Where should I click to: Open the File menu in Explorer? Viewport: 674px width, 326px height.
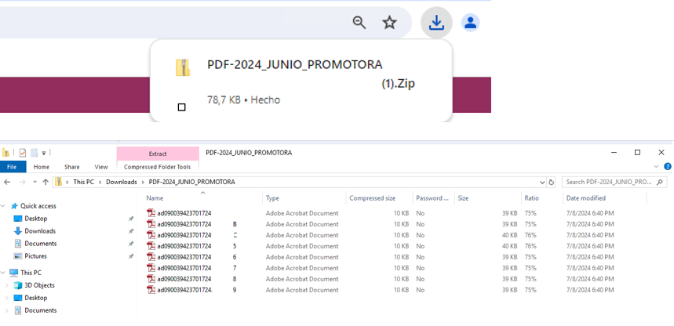[x=12, y=167]
